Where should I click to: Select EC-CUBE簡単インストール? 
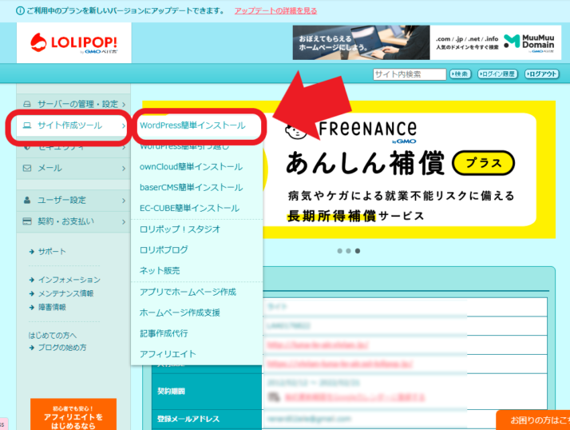[x=189, y=209]
